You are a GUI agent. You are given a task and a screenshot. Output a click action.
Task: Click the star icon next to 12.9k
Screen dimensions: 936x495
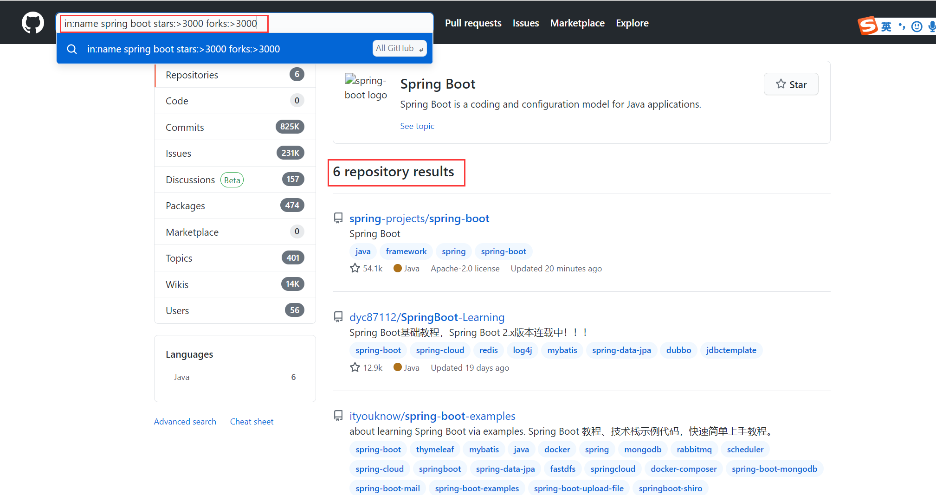(355, 367)
